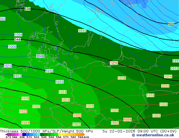Click the 546 legend value

coord(51,137)
